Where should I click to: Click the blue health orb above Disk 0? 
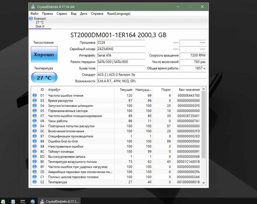tap(31, 18)
